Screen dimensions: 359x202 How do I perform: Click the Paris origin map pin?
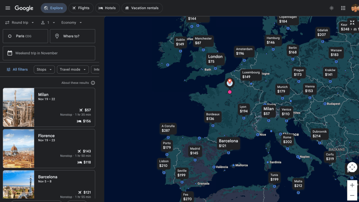(x=230, y=82)
